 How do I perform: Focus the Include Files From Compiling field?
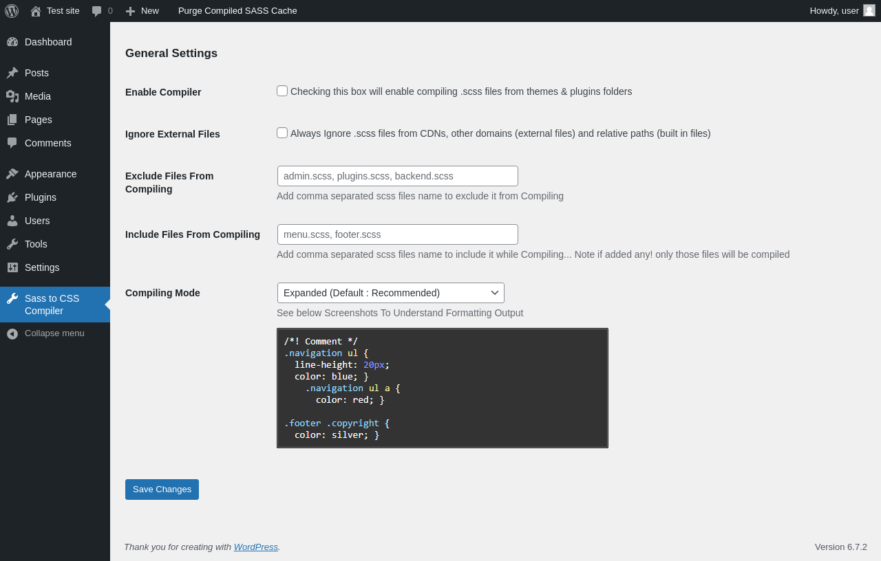click(398, 234)
